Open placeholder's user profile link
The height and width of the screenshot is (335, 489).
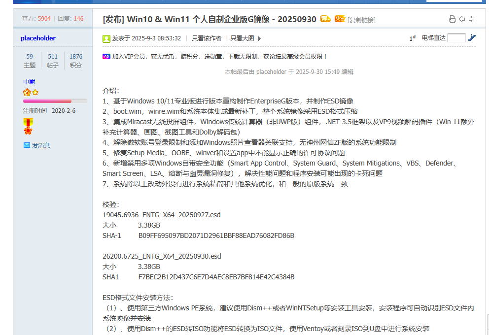click(38, 38)
